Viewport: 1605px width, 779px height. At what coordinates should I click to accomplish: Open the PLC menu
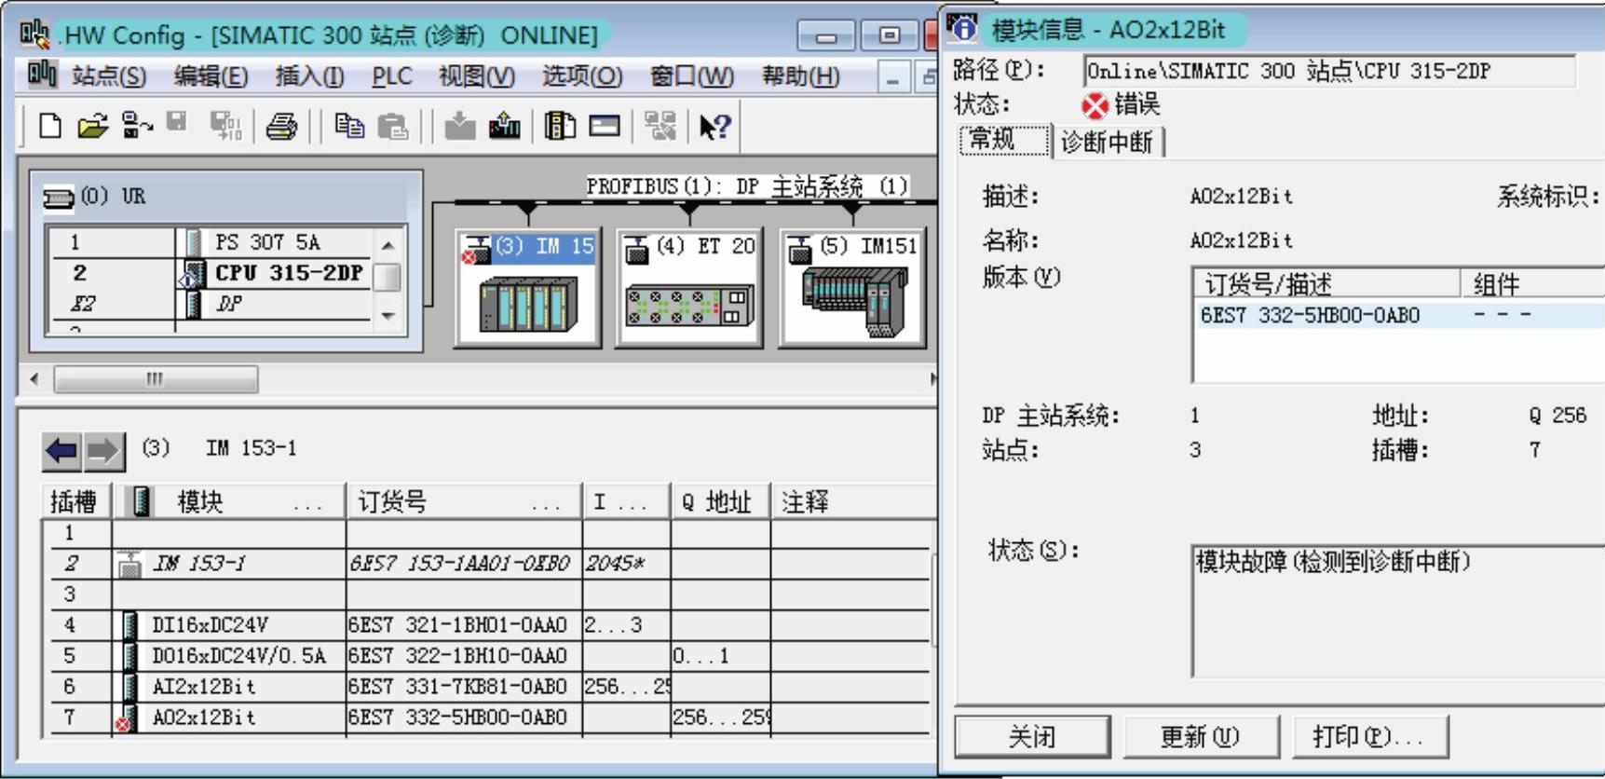[x=392, y=76]
